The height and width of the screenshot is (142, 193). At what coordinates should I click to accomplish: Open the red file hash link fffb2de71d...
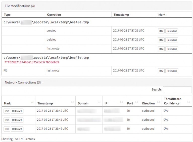[32, 62]
